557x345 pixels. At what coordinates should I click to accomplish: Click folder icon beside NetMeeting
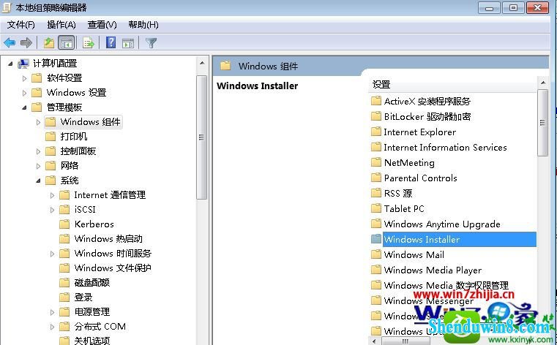click(375, 162)
